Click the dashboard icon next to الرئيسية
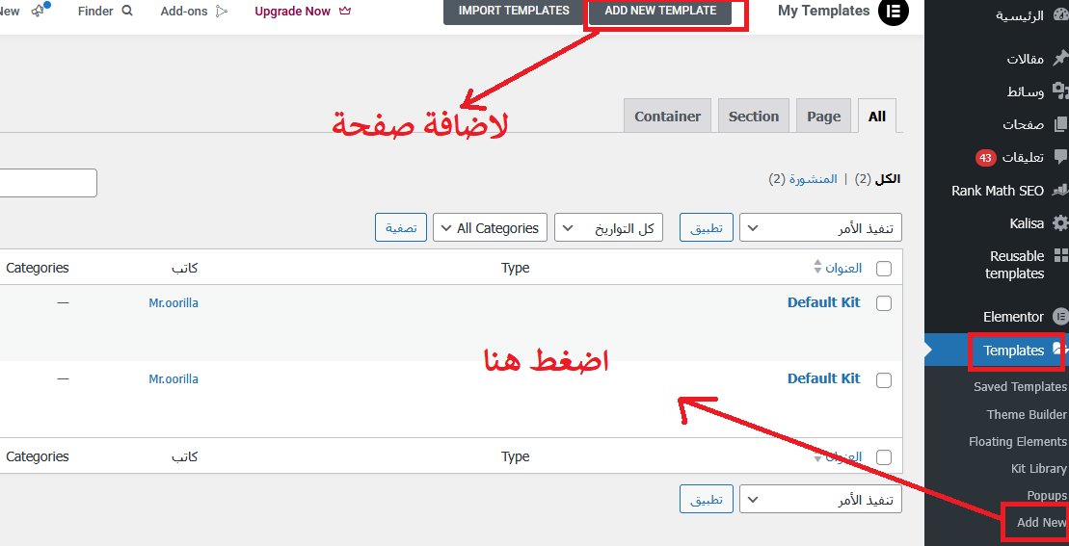The image size is (1069, 546). 1060,15
